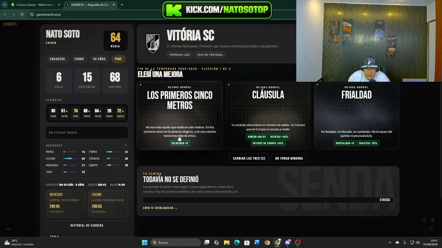442x248 pixels.
Task: Click the 72 Cabeza attribute
Action: coord(121,113)
